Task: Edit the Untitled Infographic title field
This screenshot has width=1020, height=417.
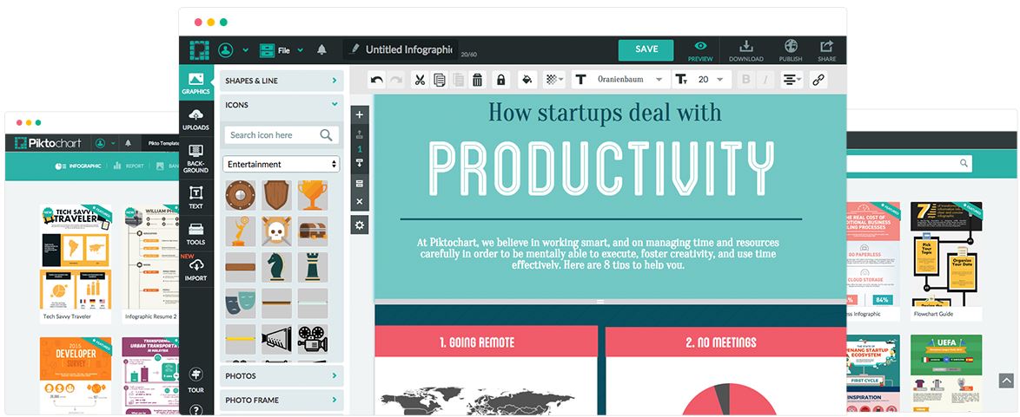Action: click(401, 49)
